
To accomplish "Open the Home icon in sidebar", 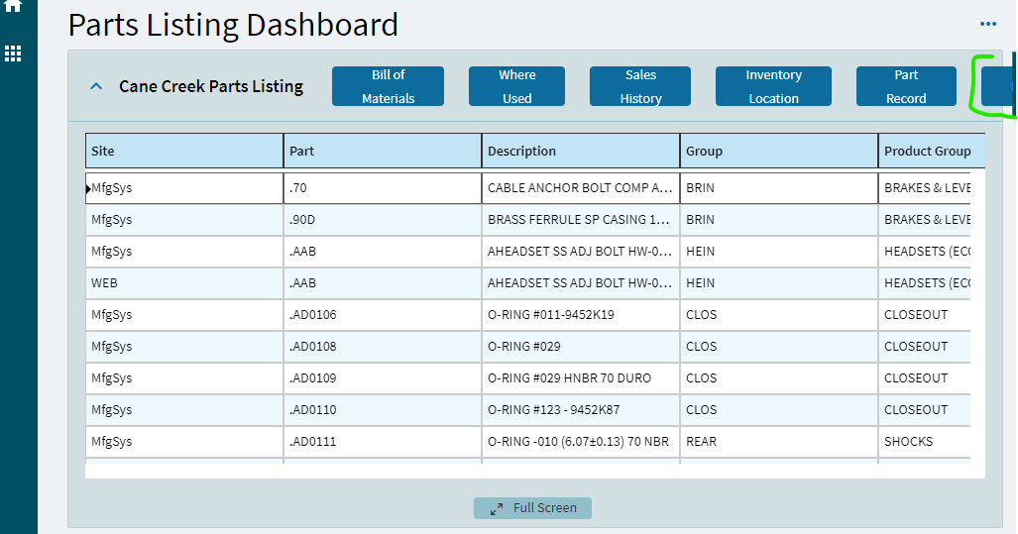I will (x=13, y=7).
